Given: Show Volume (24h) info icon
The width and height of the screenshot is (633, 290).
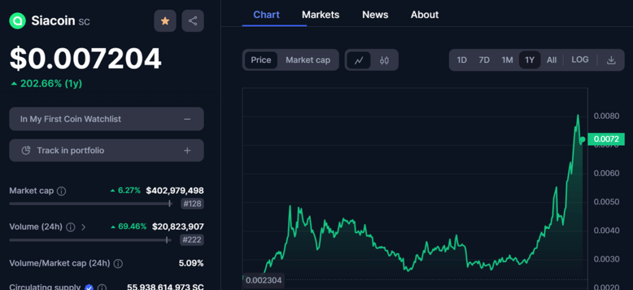Looking at the screenshot, I should click(70, 227).
